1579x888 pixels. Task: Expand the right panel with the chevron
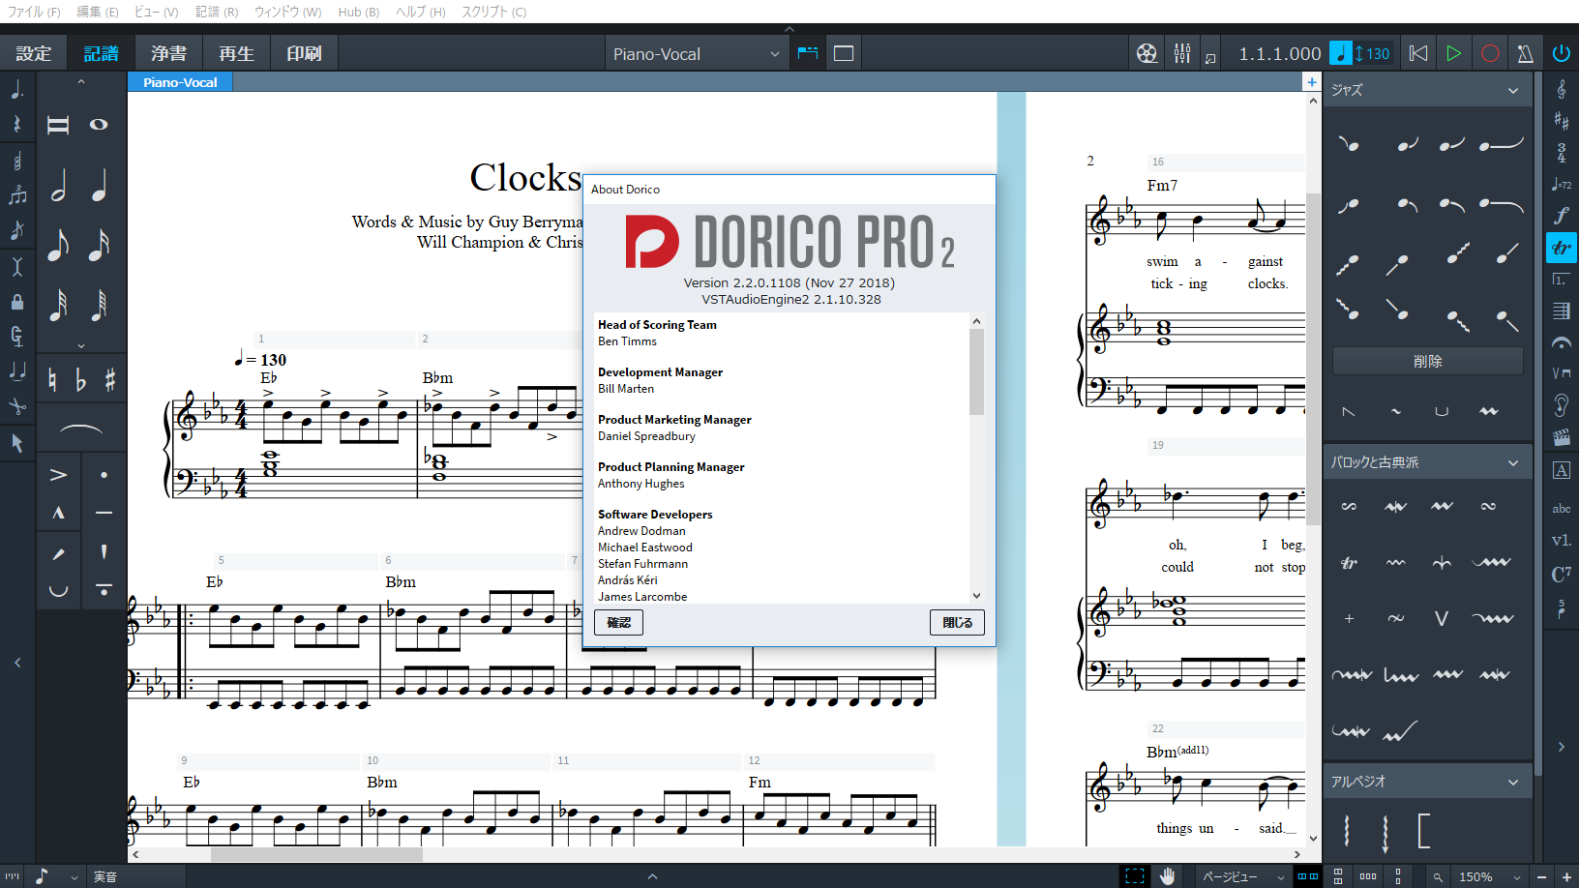[1562, 747]
